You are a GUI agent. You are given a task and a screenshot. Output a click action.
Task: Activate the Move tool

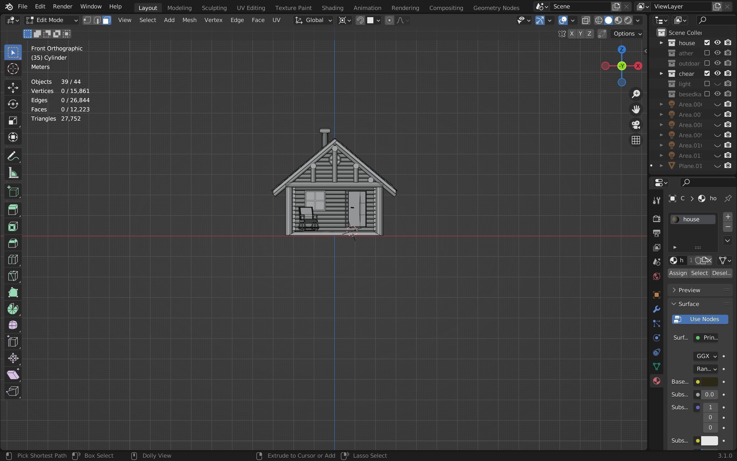13,88
